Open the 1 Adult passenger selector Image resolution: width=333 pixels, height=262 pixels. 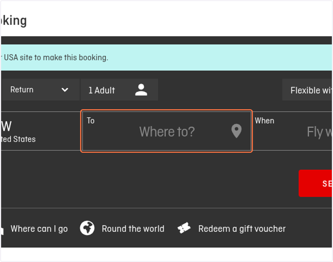(119, 90)
